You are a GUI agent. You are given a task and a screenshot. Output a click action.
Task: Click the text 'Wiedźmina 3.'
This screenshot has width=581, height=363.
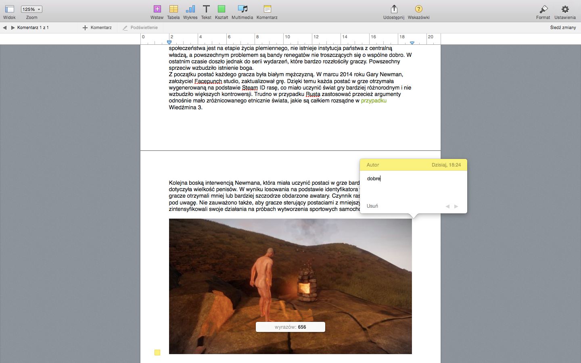pos(186,107)
